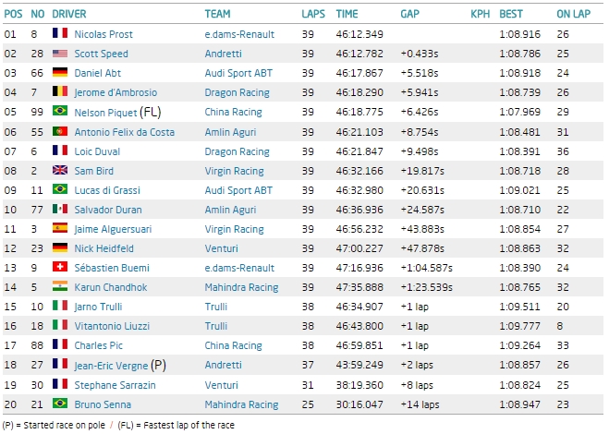Viewport: 609px width, 434px height.
Task: Click Venturi team in Nick Heidfeld's row
Action: click(221, 248)
